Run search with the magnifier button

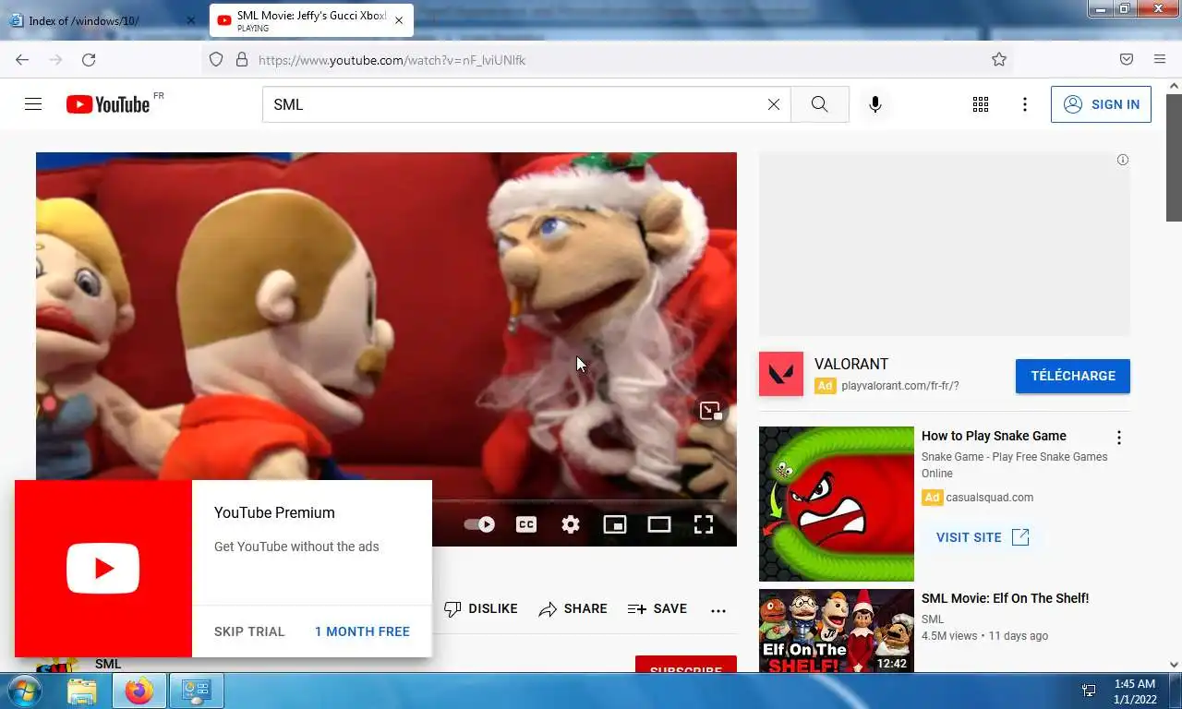coord(820,104)
